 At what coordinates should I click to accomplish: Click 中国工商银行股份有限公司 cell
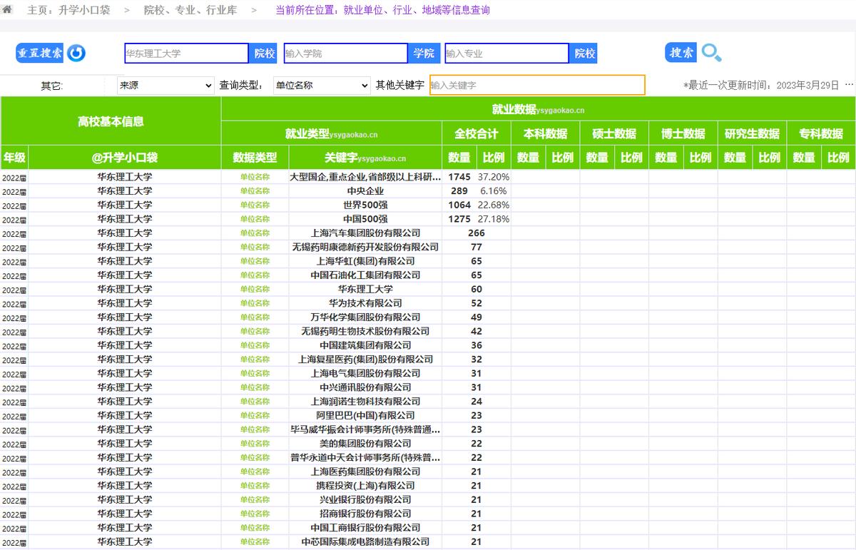(365, 528)
